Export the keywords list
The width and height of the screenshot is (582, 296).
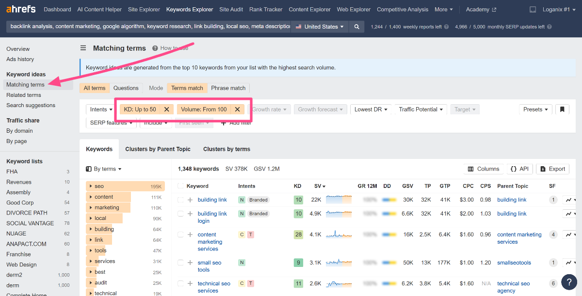point(552,169)
